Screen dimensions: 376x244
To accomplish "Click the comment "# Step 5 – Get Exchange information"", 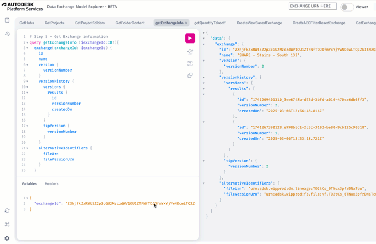I will pos(68,37).
